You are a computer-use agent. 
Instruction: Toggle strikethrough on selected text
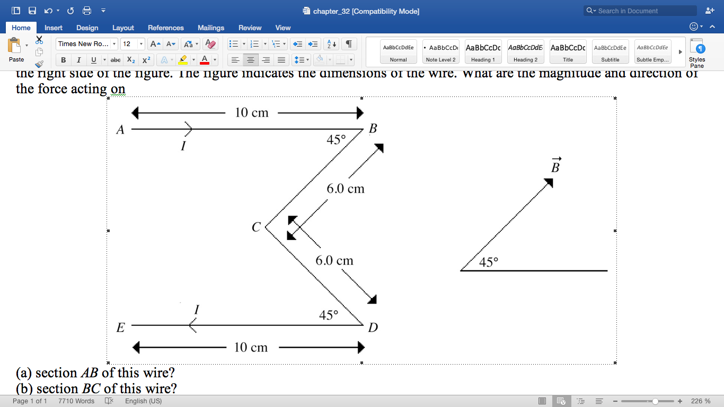point(115,60)
